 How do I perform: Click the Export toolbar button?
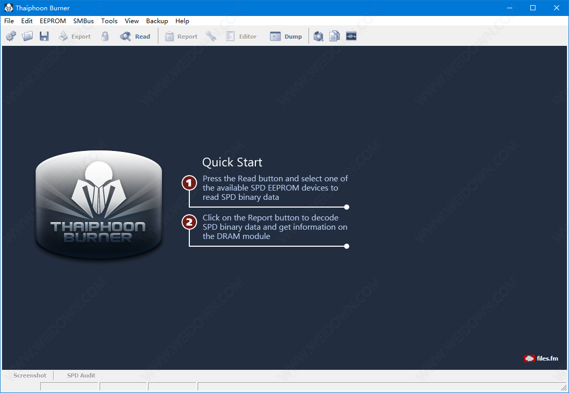[75, 36]
